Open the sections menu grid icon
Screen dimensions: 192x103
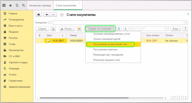4,5
